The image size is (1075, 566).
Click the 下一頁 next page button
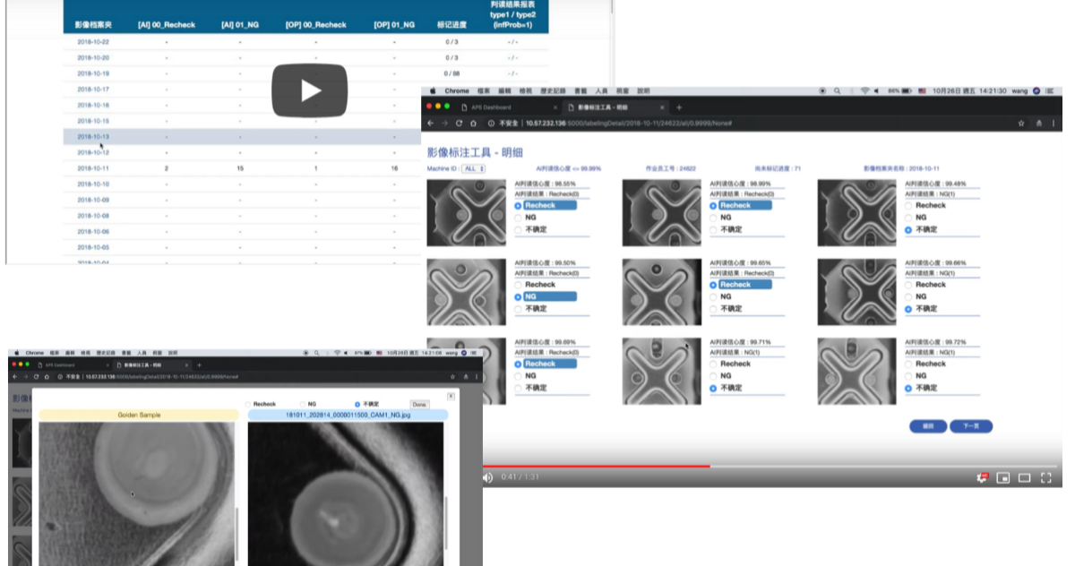pos(971,426)
